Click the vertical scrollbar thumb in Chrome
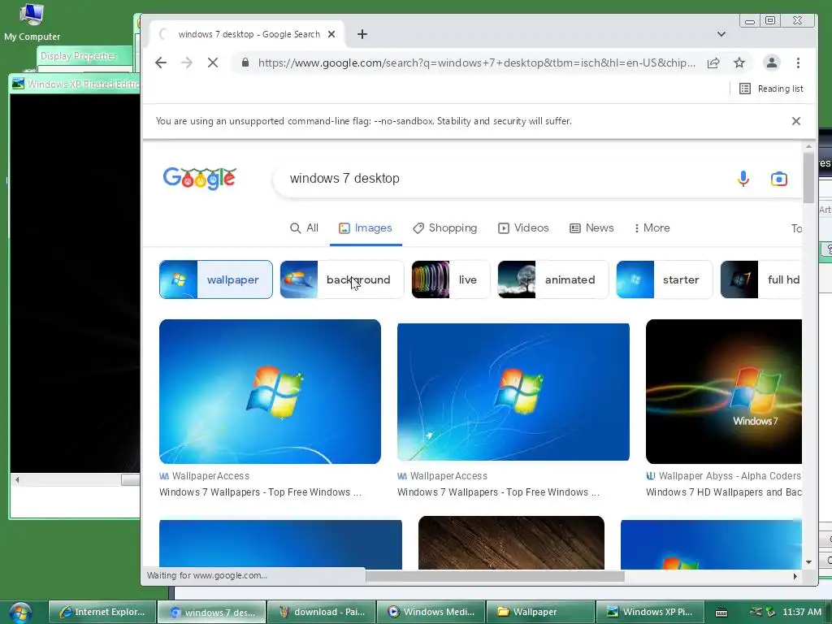832x624 pixels. pyautogui.click(x=808, y=177)
